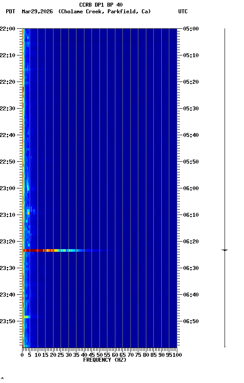
Task: Click the 23:20 PDT time label
Action: tap(8, 242)
